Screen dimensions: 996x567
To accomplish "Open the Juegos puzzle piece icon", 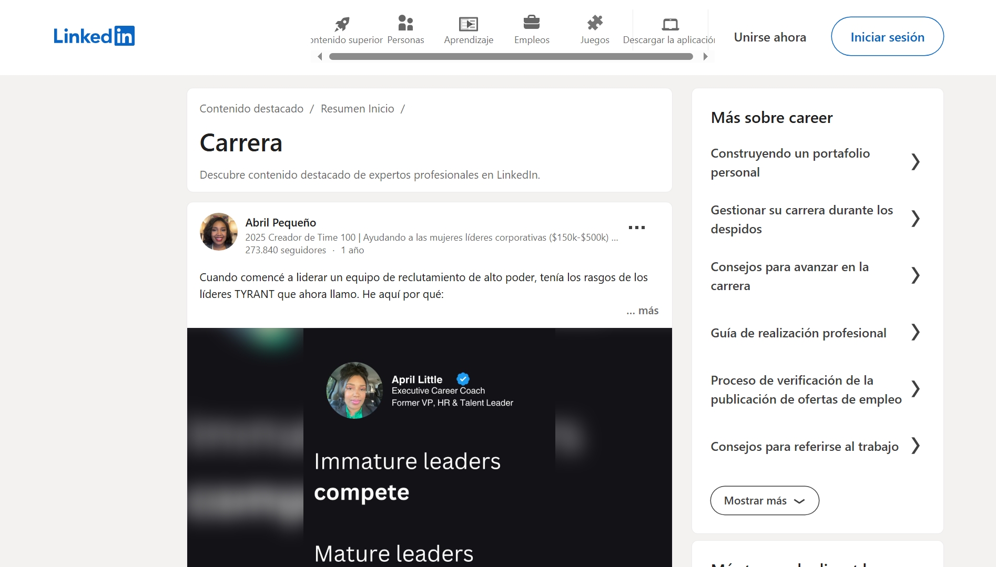I will (595, 23).
